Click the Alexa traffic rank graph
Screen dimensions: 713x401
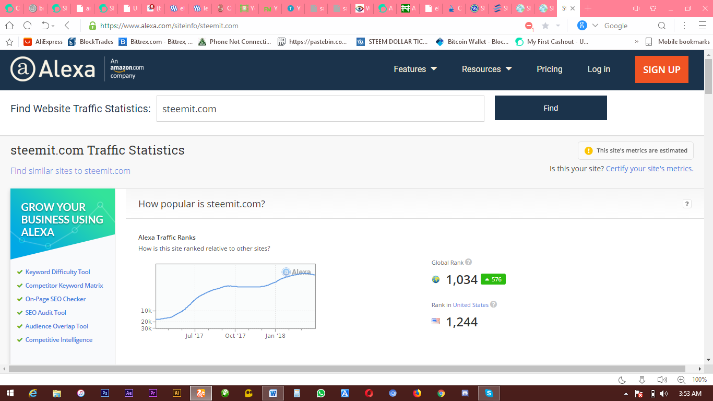tap(235, 296)
